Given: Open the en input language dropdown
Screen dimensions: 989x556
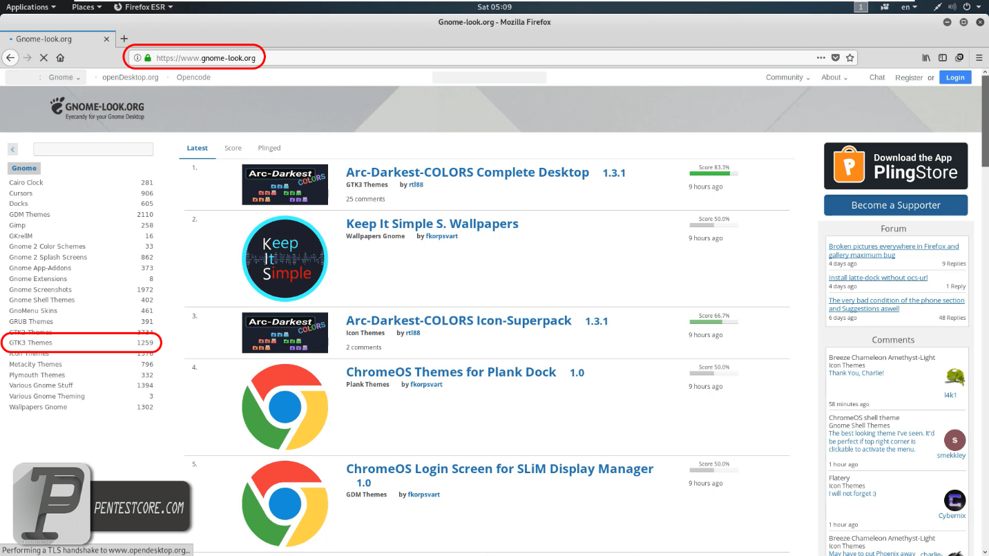Looking at the screenshot, I should tap(910, 7).
